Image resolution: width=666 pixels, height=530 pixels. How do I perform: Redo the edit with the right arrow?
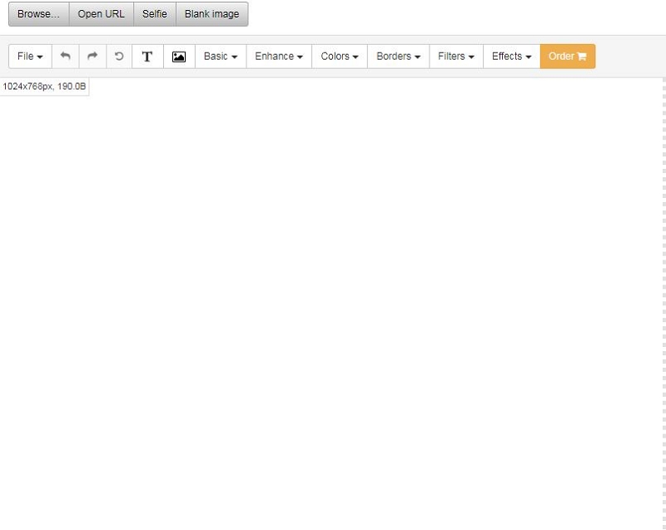tap(92, 57)
